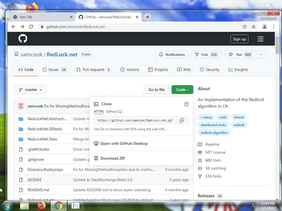The height and width of the screenshot is (211, 282).
Task: Click the dotnet topic tag
Action: [239, 117]
